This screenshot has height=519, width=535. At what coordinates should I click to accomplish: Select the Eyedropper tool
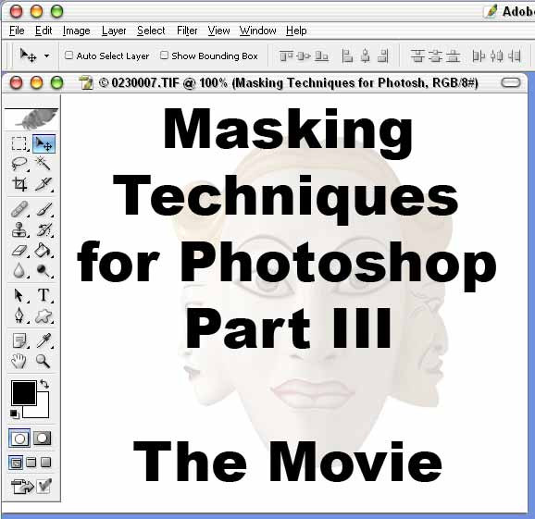point(44,340)
